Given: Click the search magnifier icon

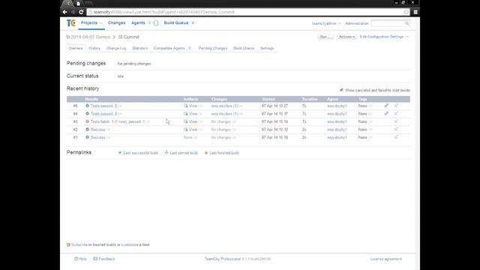Looking at the screenshot, I should 406,23.
